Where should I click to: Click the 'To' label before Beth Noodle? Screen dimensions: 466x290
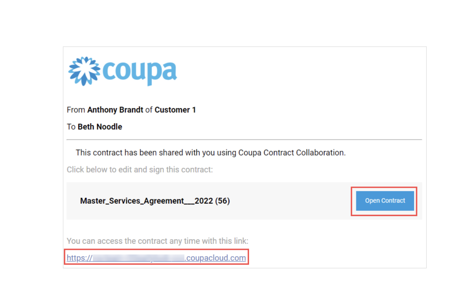[x=71, y=126]
